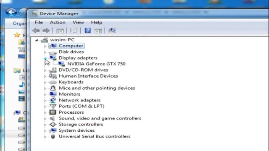The width and height of the screenshot is (269, 151).
Task: Select the Human Interface Devices label
Action: click(x=88, y=76)
